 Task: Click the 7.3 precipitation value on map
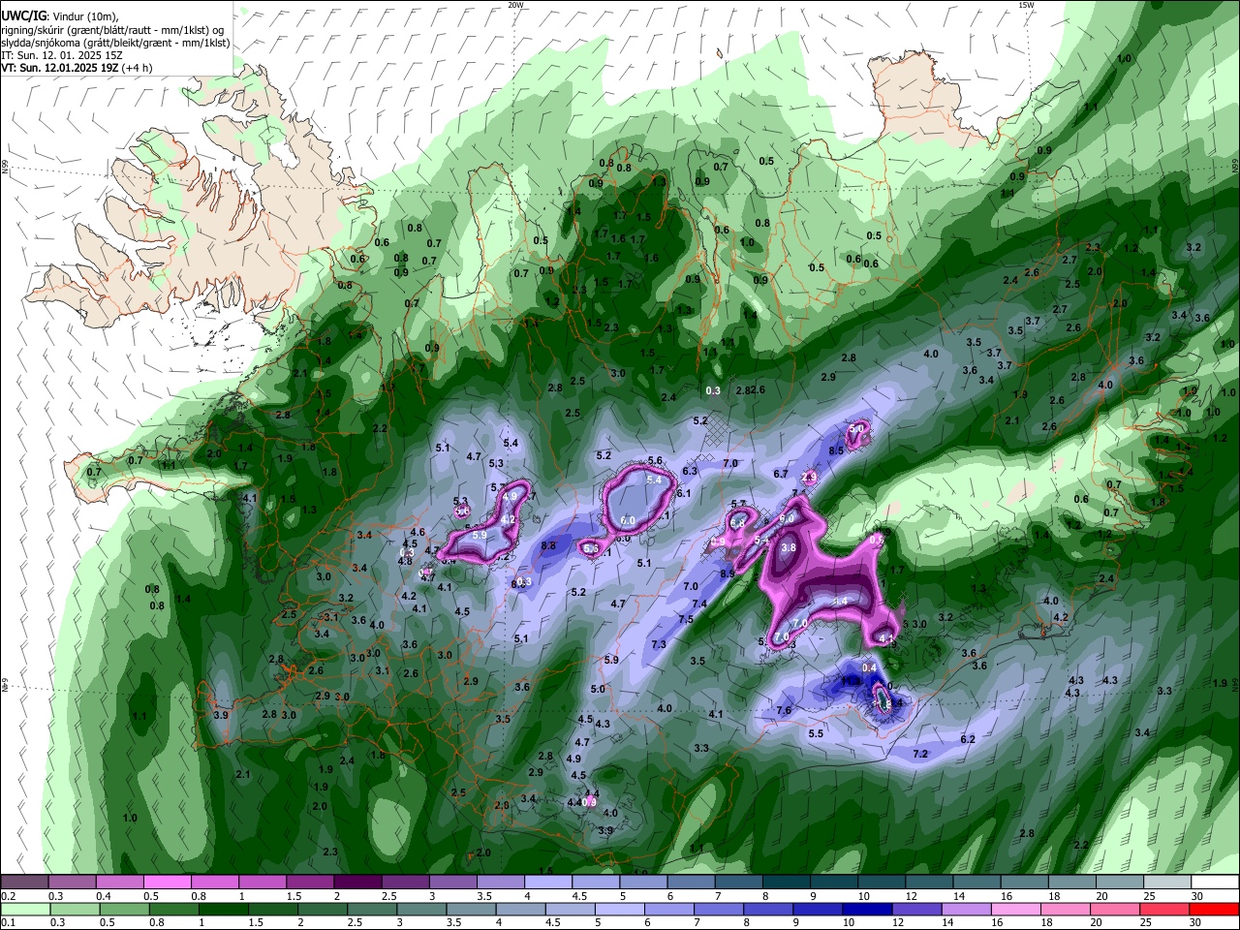click(659, 644)
